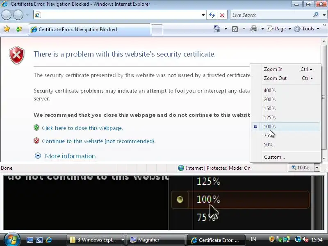Viewport: 328px width, 246px height.
Task: Click the Internet zone globe icon
Action: pyautogui.click(x=181, y=168)
